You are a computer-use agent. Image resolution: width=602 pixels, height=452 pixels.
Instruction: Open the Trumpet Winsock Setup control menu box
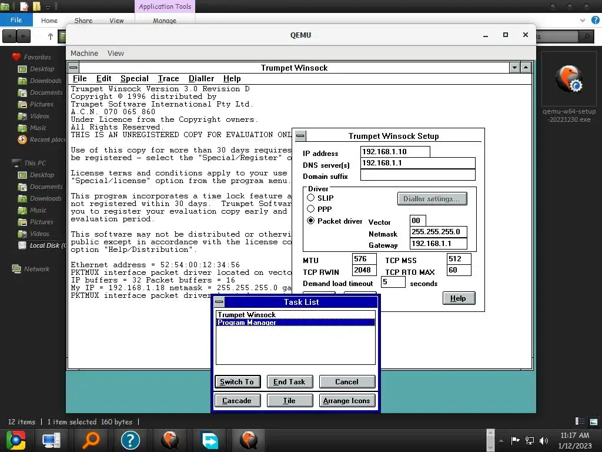(x=300, y=136)
